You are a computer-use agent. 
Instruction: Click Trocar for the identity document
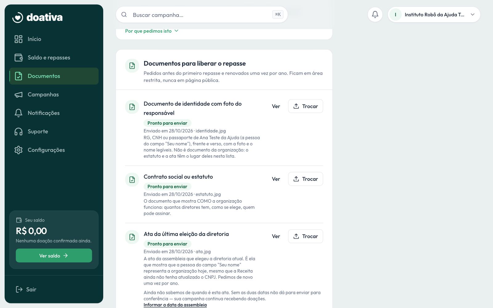coord(305,106)
